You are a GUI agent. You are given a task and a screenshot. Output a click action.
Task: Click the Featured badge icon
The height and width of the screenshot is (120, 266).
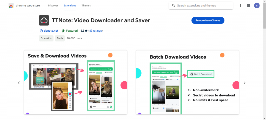point(63,31)
